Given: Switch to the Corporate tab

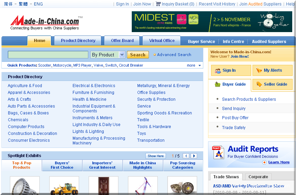Looking at the screenshot, I should pyautogui.click(x=258, y=177).
